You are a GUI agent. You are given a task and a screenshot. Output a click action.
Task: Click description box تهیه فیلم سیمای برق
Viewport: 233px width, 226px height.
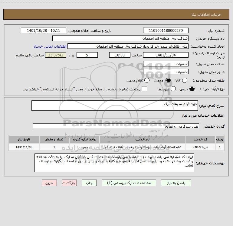(115, 106)
